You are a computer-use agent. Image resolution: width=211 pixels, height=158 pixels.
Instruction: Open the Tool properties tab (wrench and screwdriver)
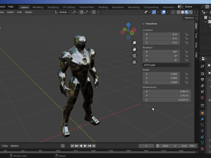coord(202,66)
